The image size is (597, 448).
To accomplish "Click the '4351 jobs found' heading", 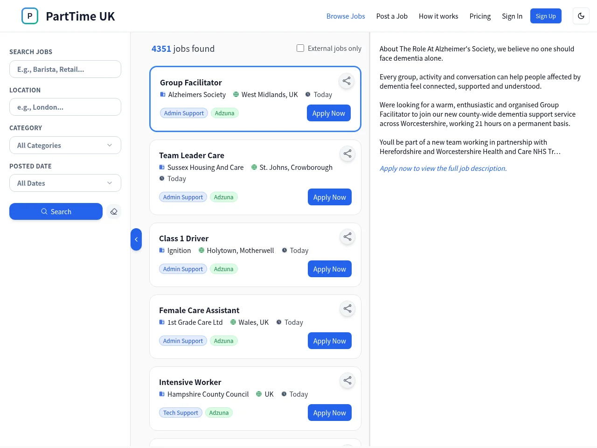I will tap(183, 49).
